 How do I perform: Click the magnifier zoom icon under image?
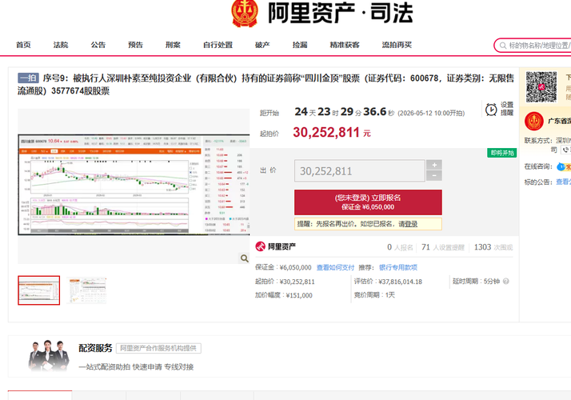[245, 258]
